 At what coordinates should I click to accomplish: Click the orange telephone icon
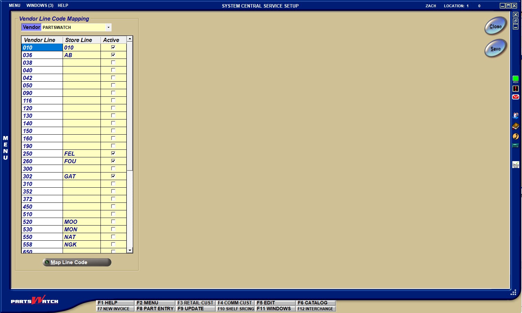[515, 136]
